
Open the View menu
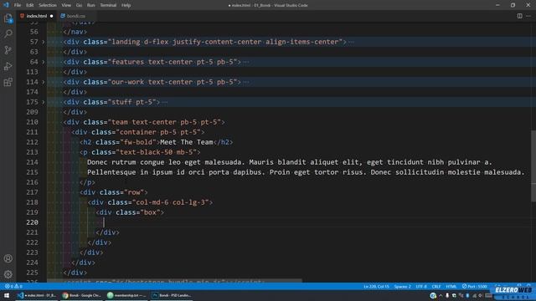click(x=66, y=5)
